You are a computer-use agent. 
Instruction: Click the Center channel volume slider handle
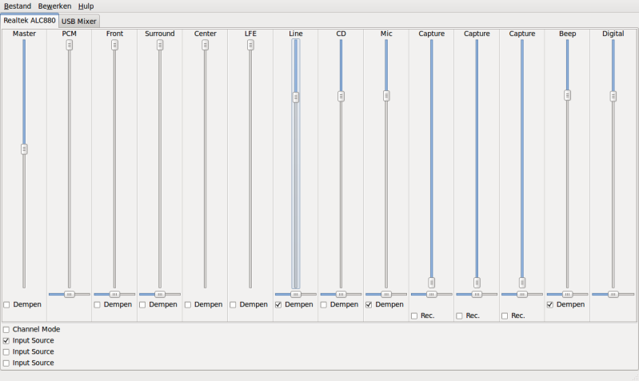(206, 46)
